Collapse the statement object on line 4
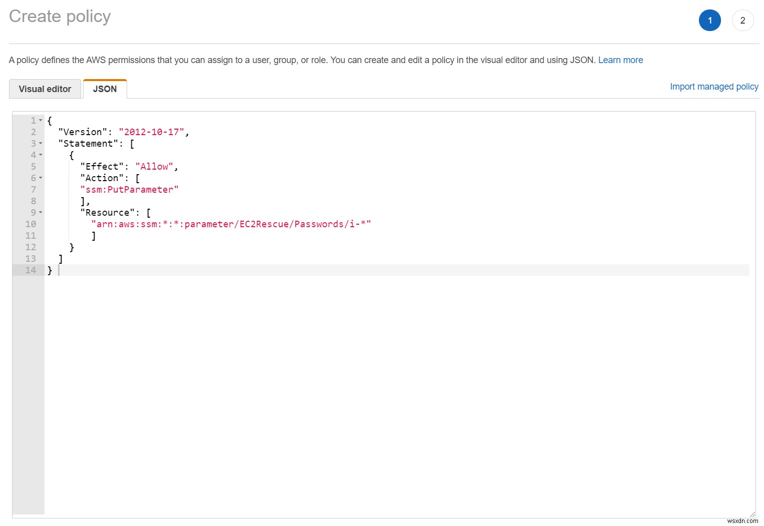This screenshot has width=764, height=526. 40,155
